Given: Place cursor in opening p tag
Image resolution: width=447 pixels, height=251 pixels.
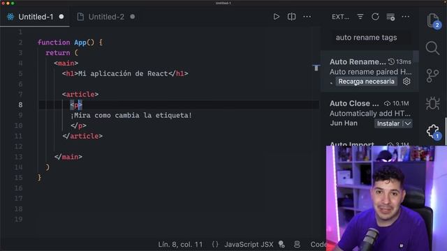Looking at the screenshot, I should click(76, 105).
